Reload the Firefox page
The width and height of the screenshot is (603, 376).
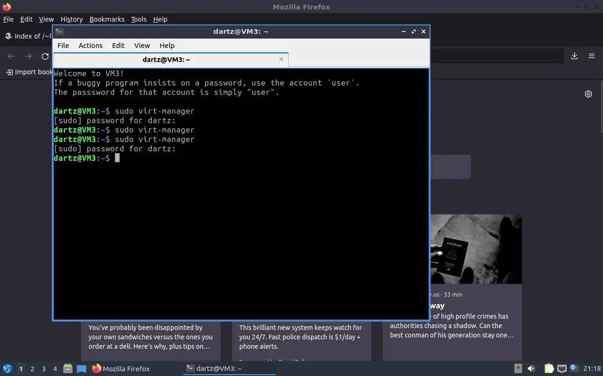pyautogui.click(x=45, y=56)
